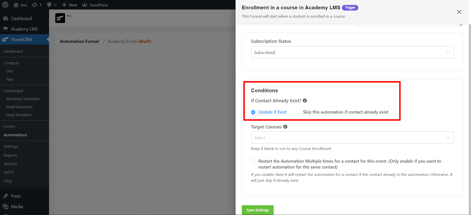Click the info icon beside Target Courses
This screenshot has width=471, height=215.
(x=285, y=127)
